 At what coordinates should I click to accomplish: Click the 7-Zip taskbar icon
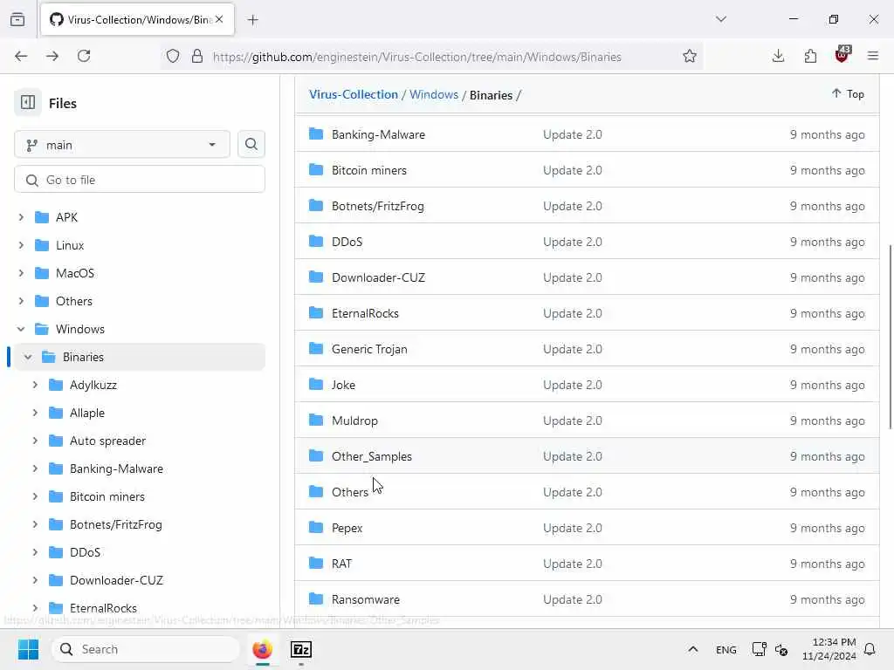(300, 649)
